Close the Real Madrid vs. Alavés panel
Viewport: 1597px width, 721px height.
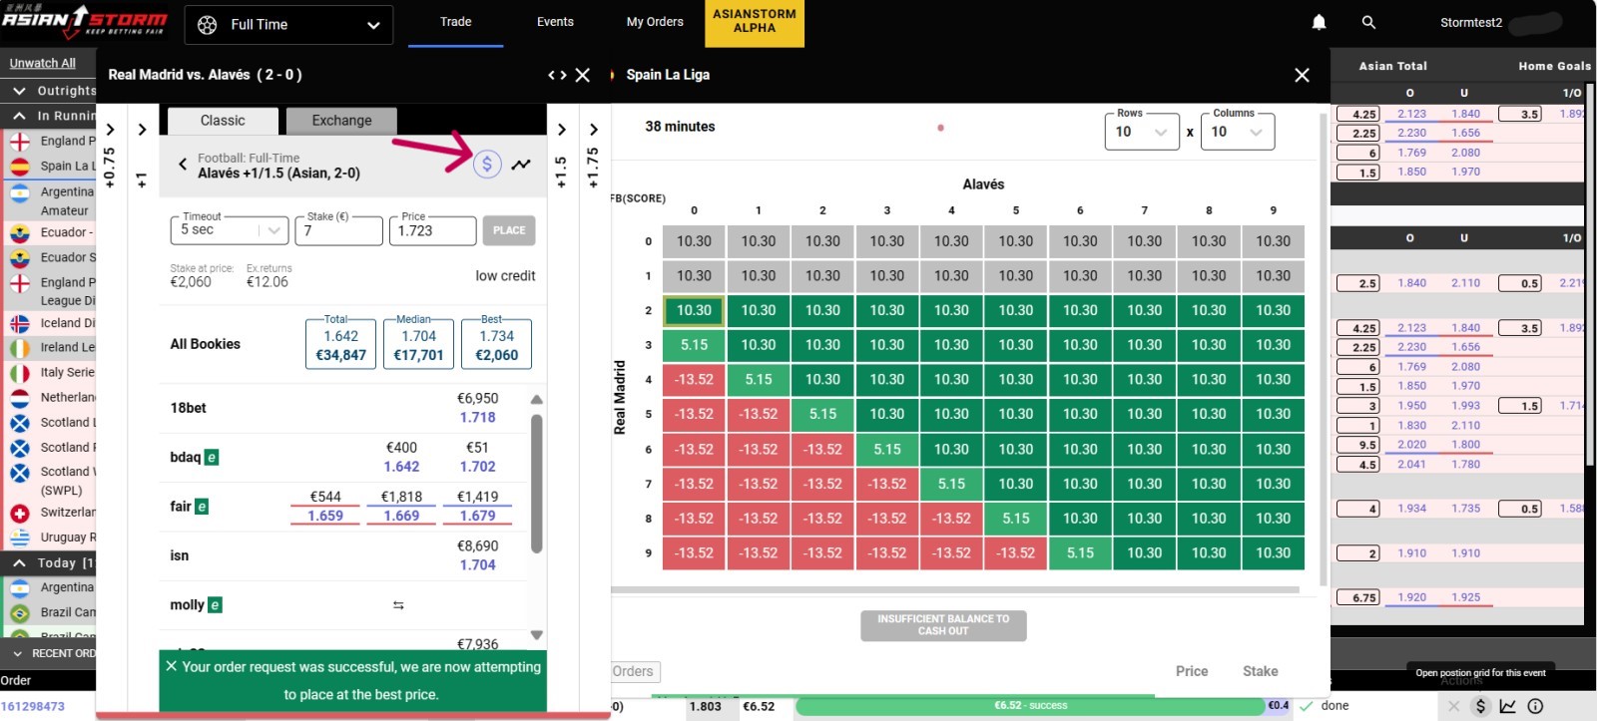[583, 75]
